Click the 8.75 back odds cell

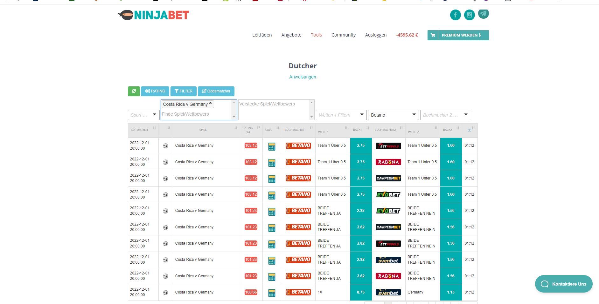tap(361, 292)
